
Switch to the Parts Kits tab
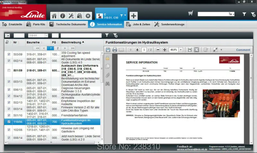(36, 24)
